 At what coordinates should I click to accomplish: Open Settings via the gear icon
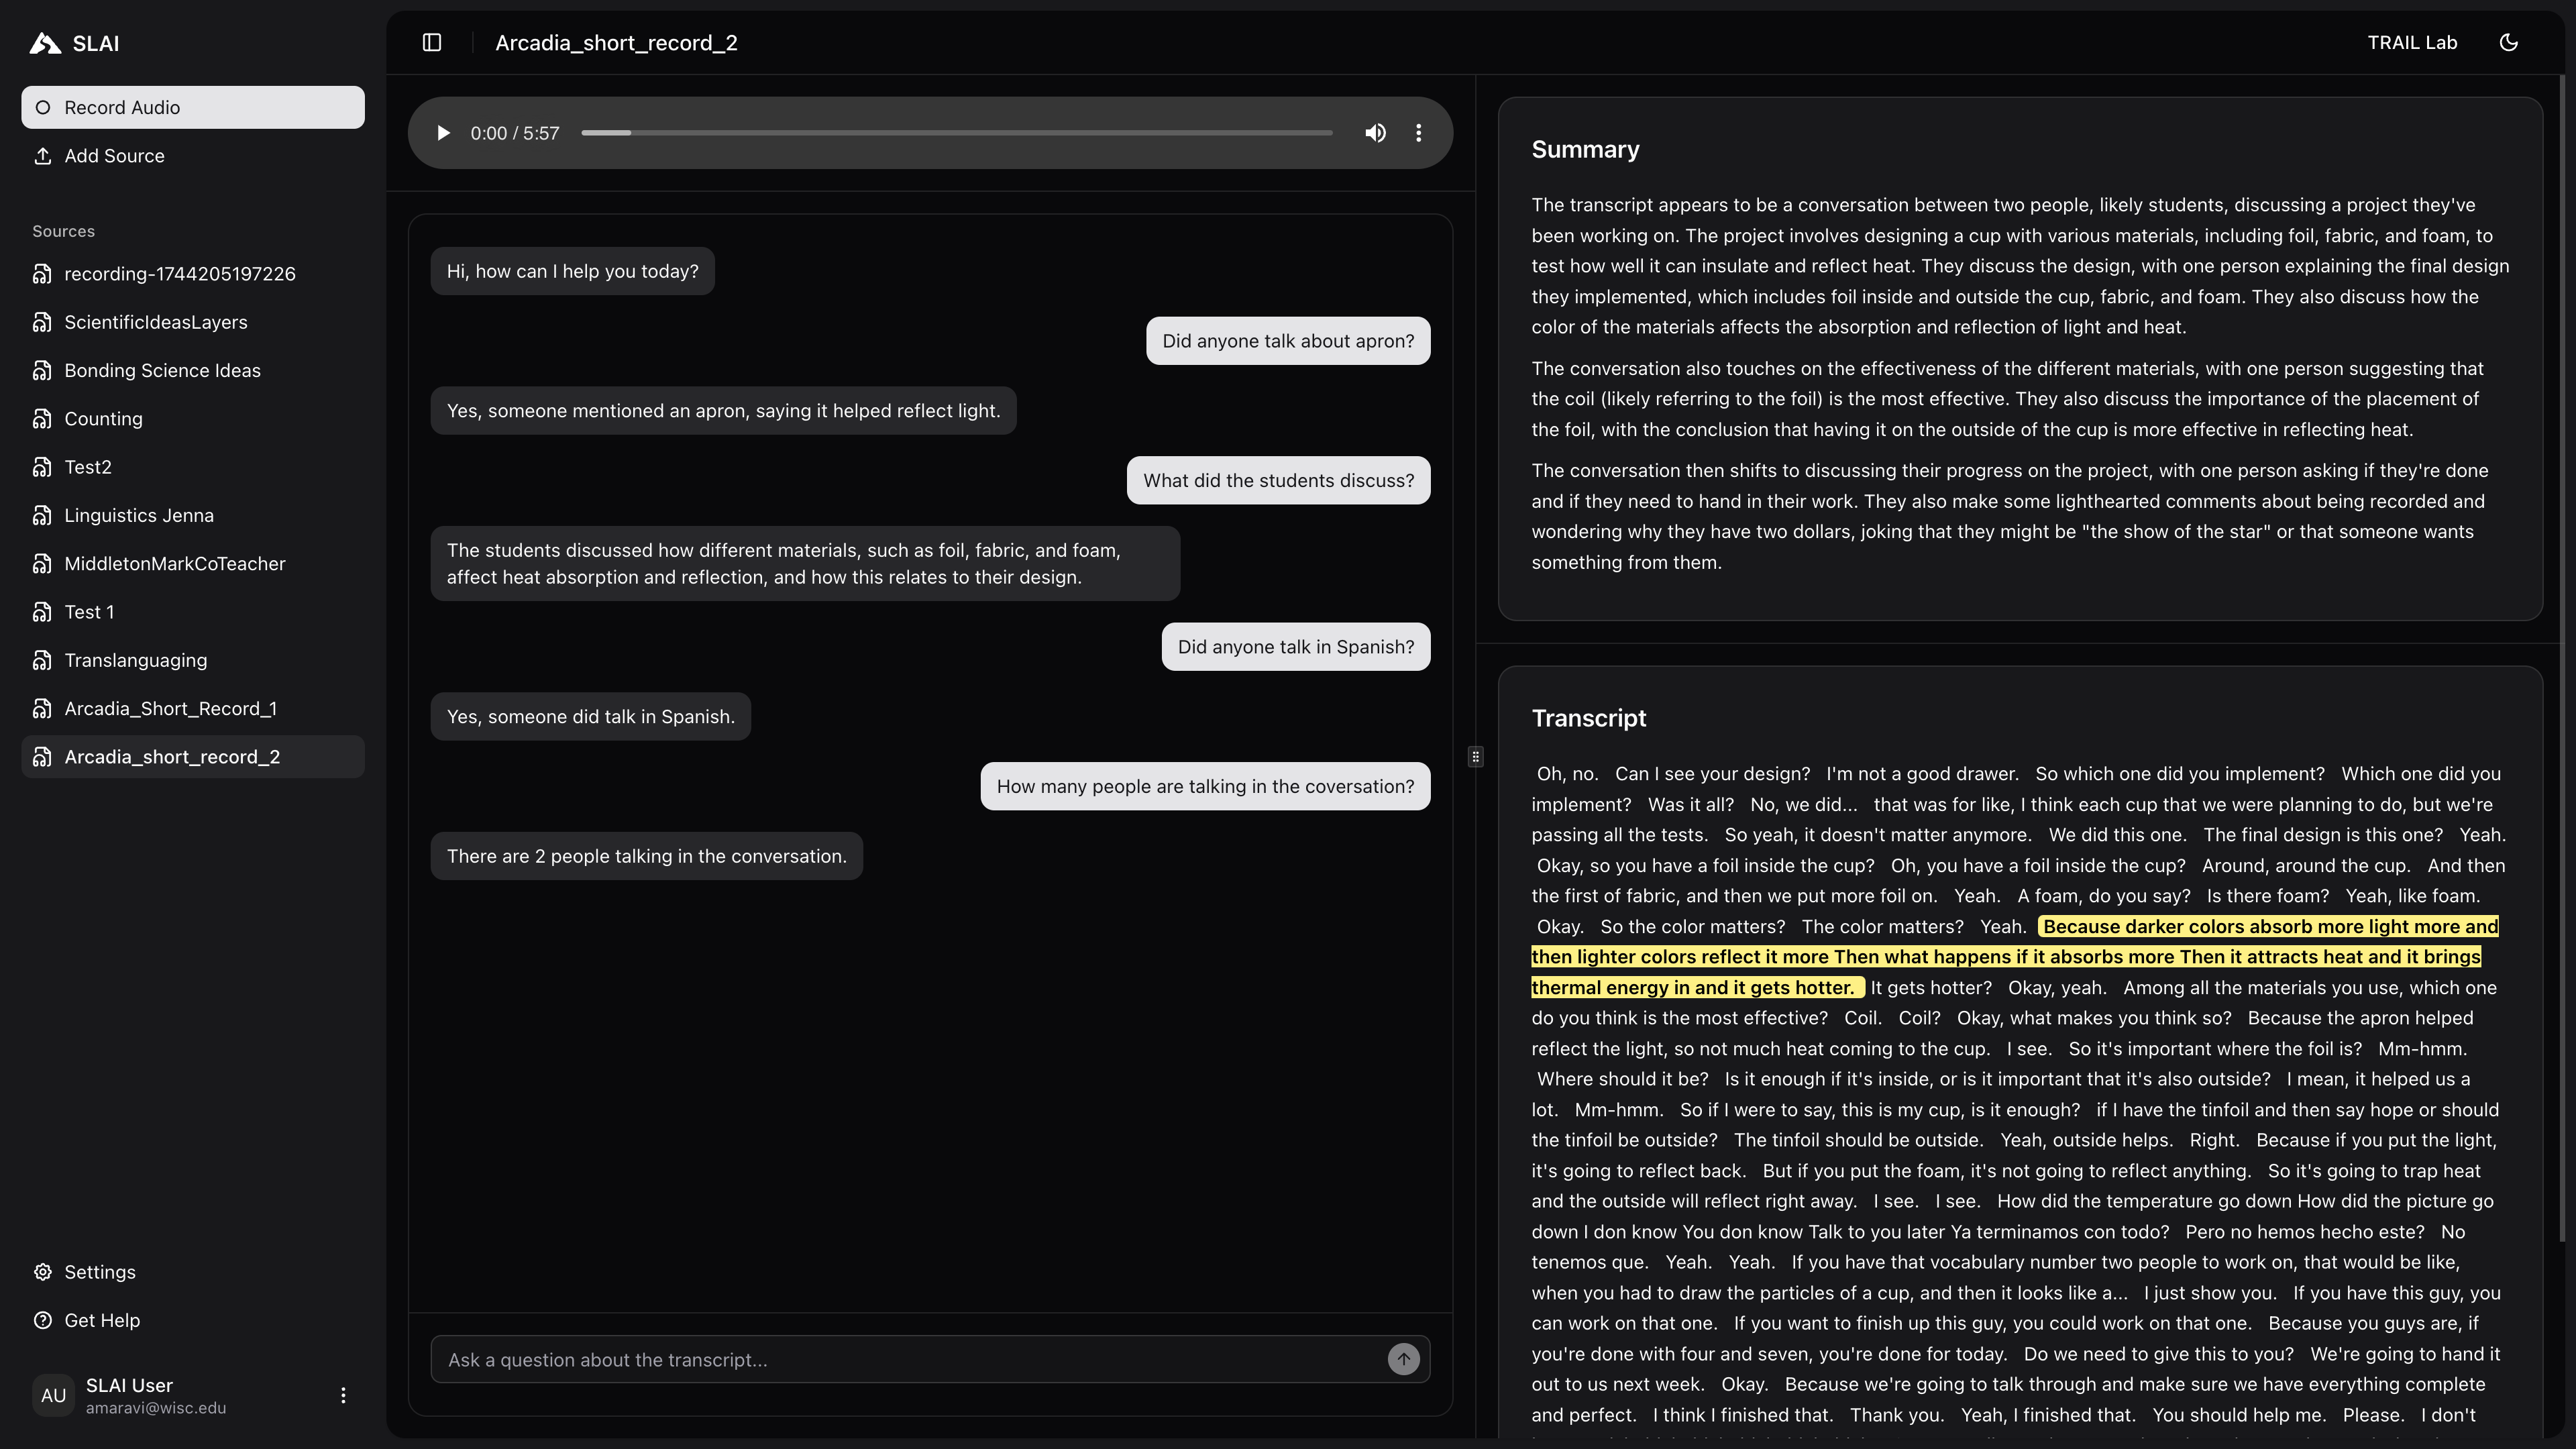tap(43, 1271)
